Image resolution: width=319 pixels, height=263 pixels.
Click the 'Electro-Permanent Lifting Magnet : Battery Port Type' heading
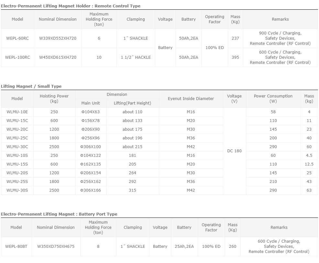(x=59, y=214)
